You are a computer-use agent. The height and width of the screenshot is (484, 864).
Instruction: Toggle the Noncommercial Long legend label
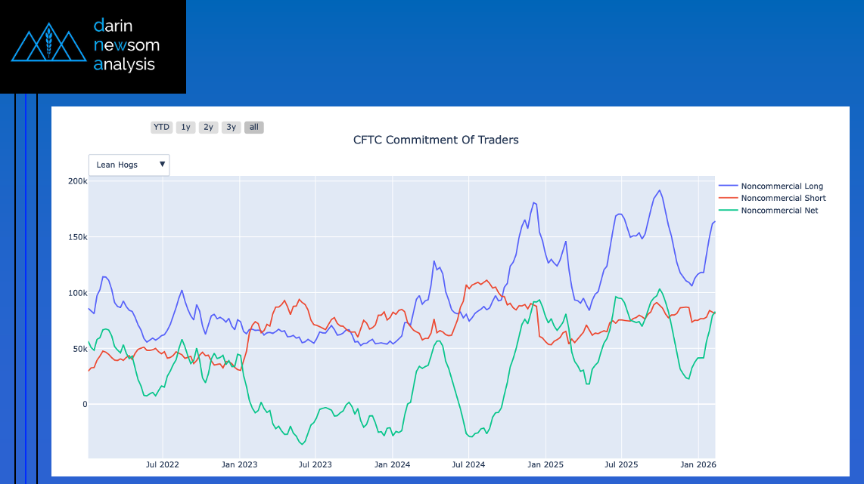(782, 187)
